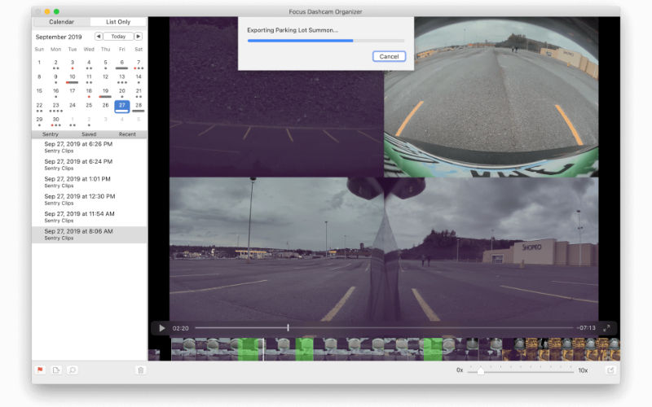
Task: Sort by the Sentry column header
Action: tap(51, 133)
